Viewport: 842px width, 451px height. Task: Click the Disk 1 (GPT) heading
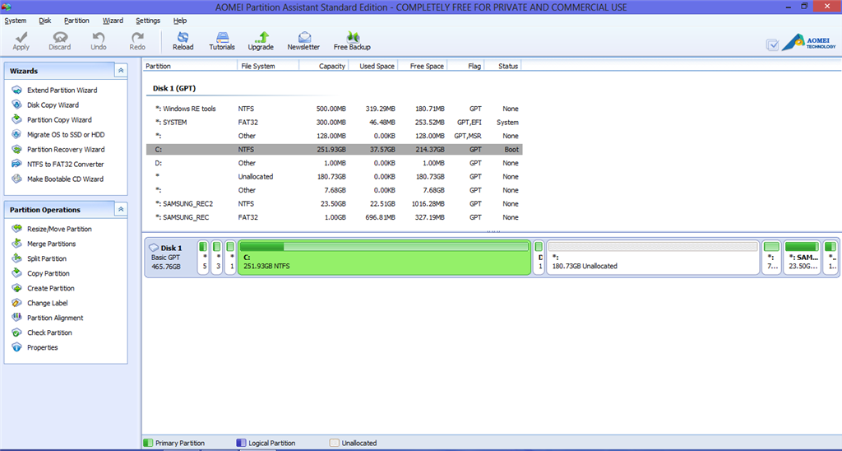tap(174, 88)
